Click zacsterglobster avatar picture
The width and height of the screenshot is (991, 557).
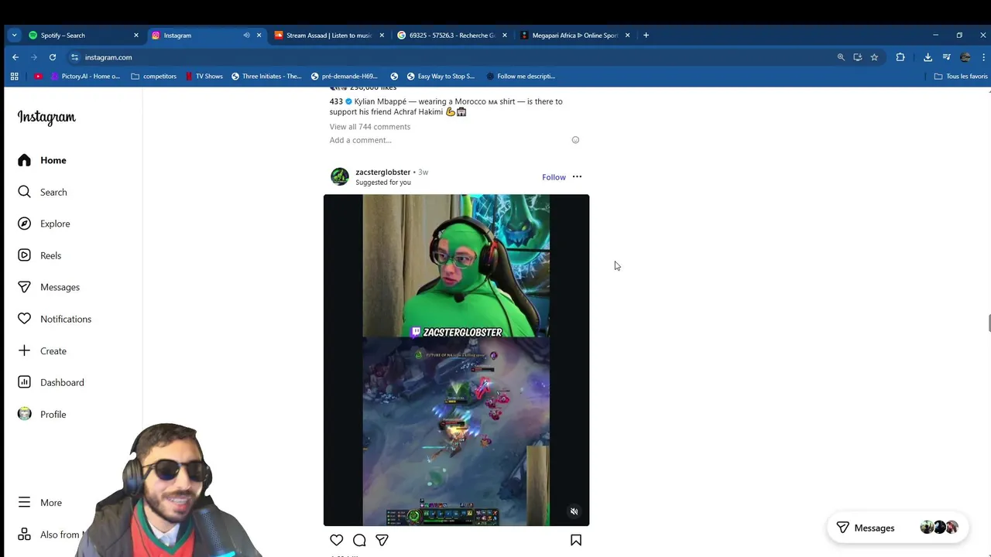(x=340, y=176)
